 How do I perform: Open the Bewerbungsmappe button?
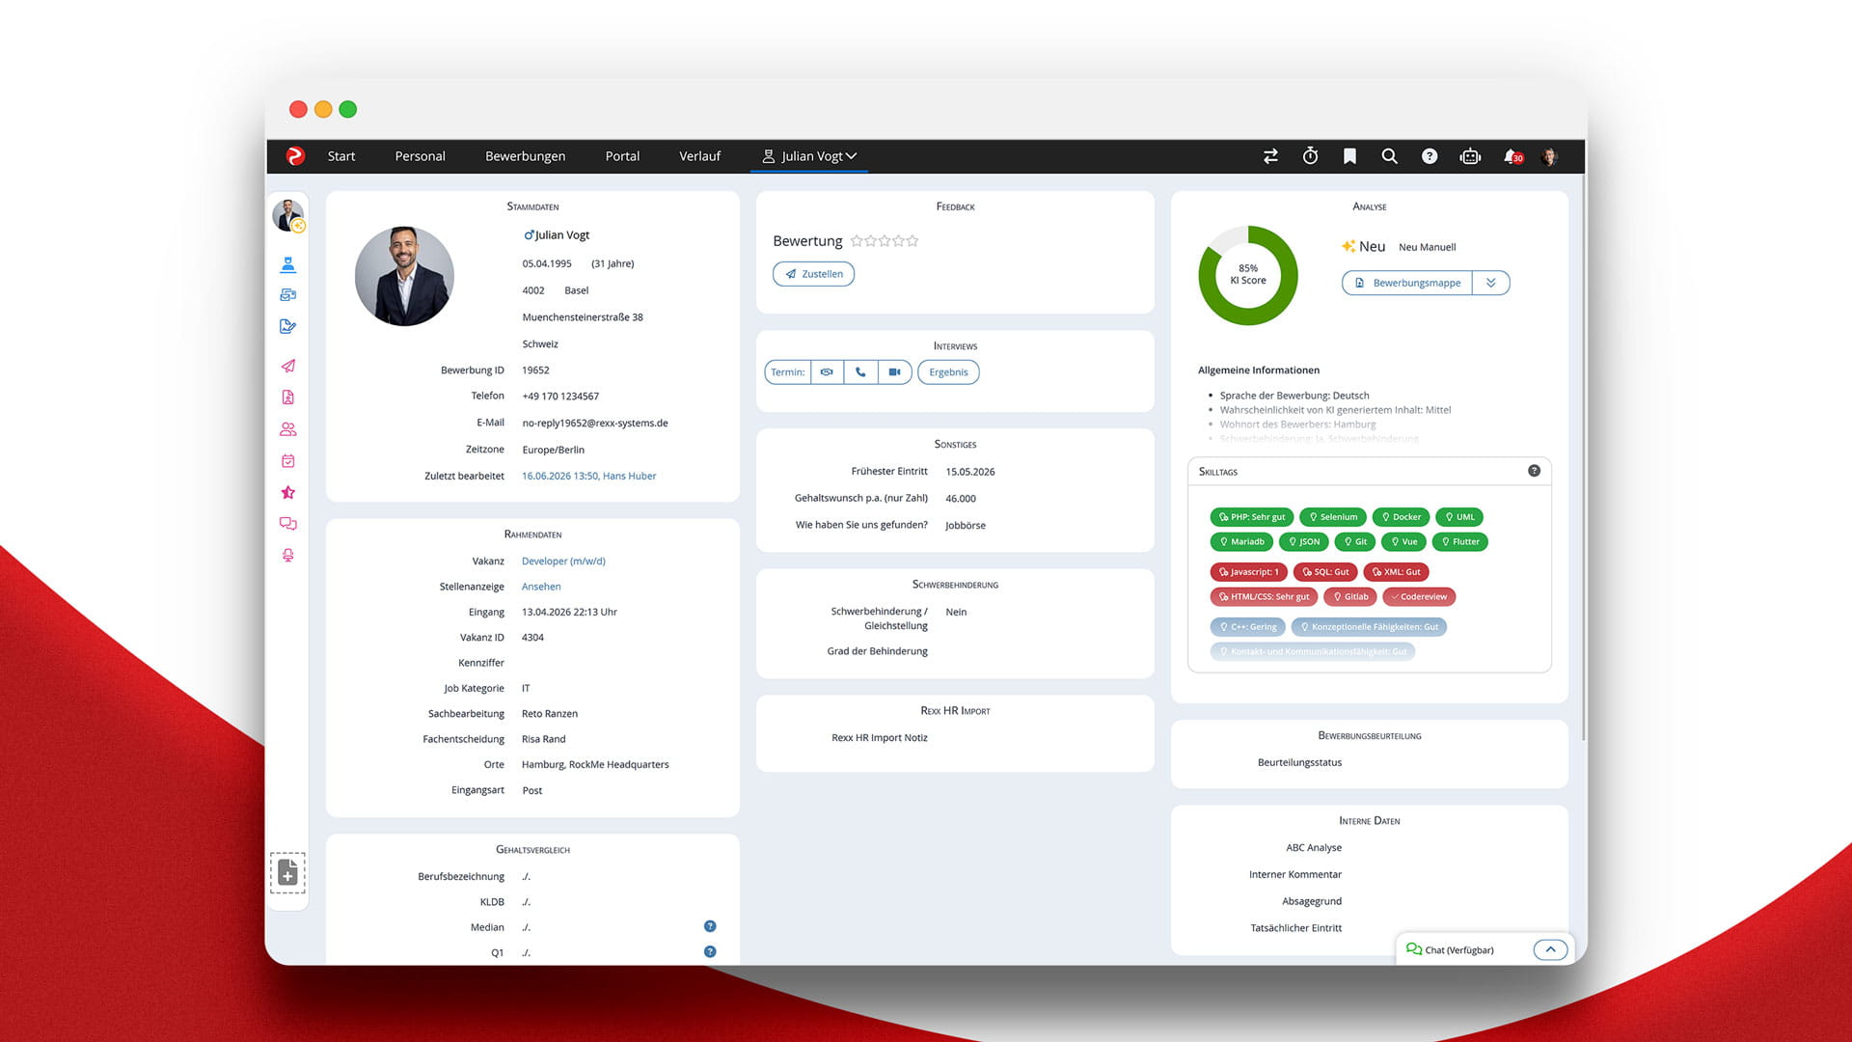(1407, 283)
